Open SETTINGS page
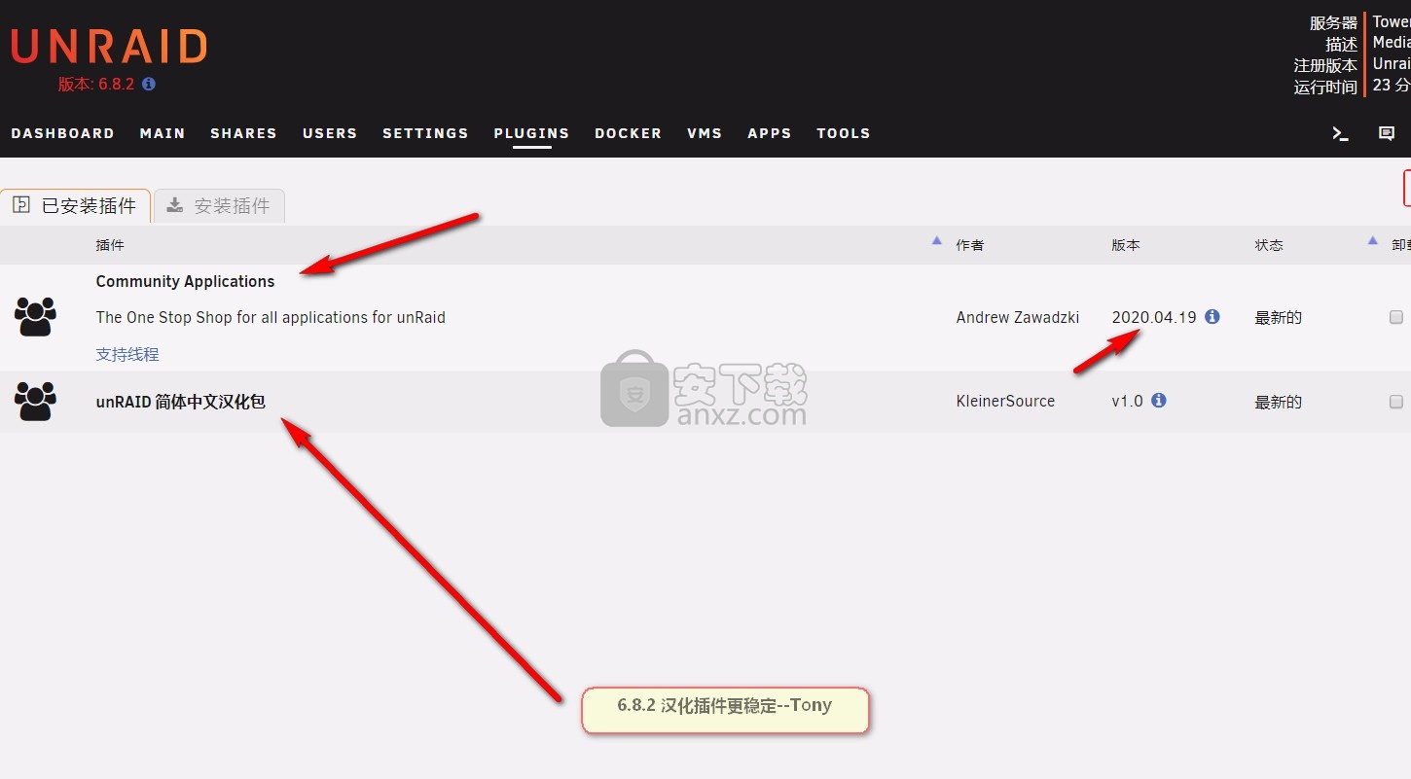This screenshot has width=1411, height=779. 425,133
